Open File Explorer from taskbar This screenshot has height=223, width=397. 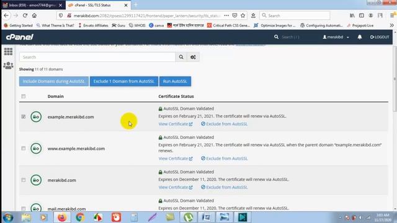[26, 217]
